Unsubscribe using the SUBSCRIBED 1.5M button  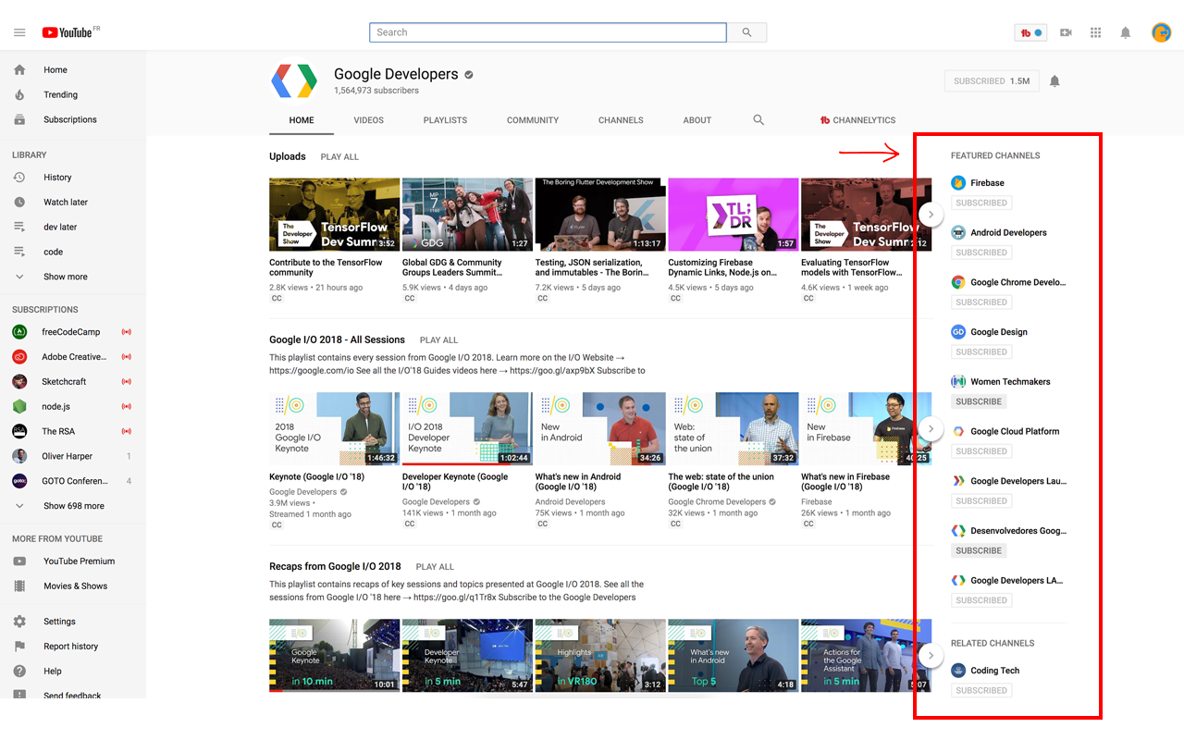(991, 81)
